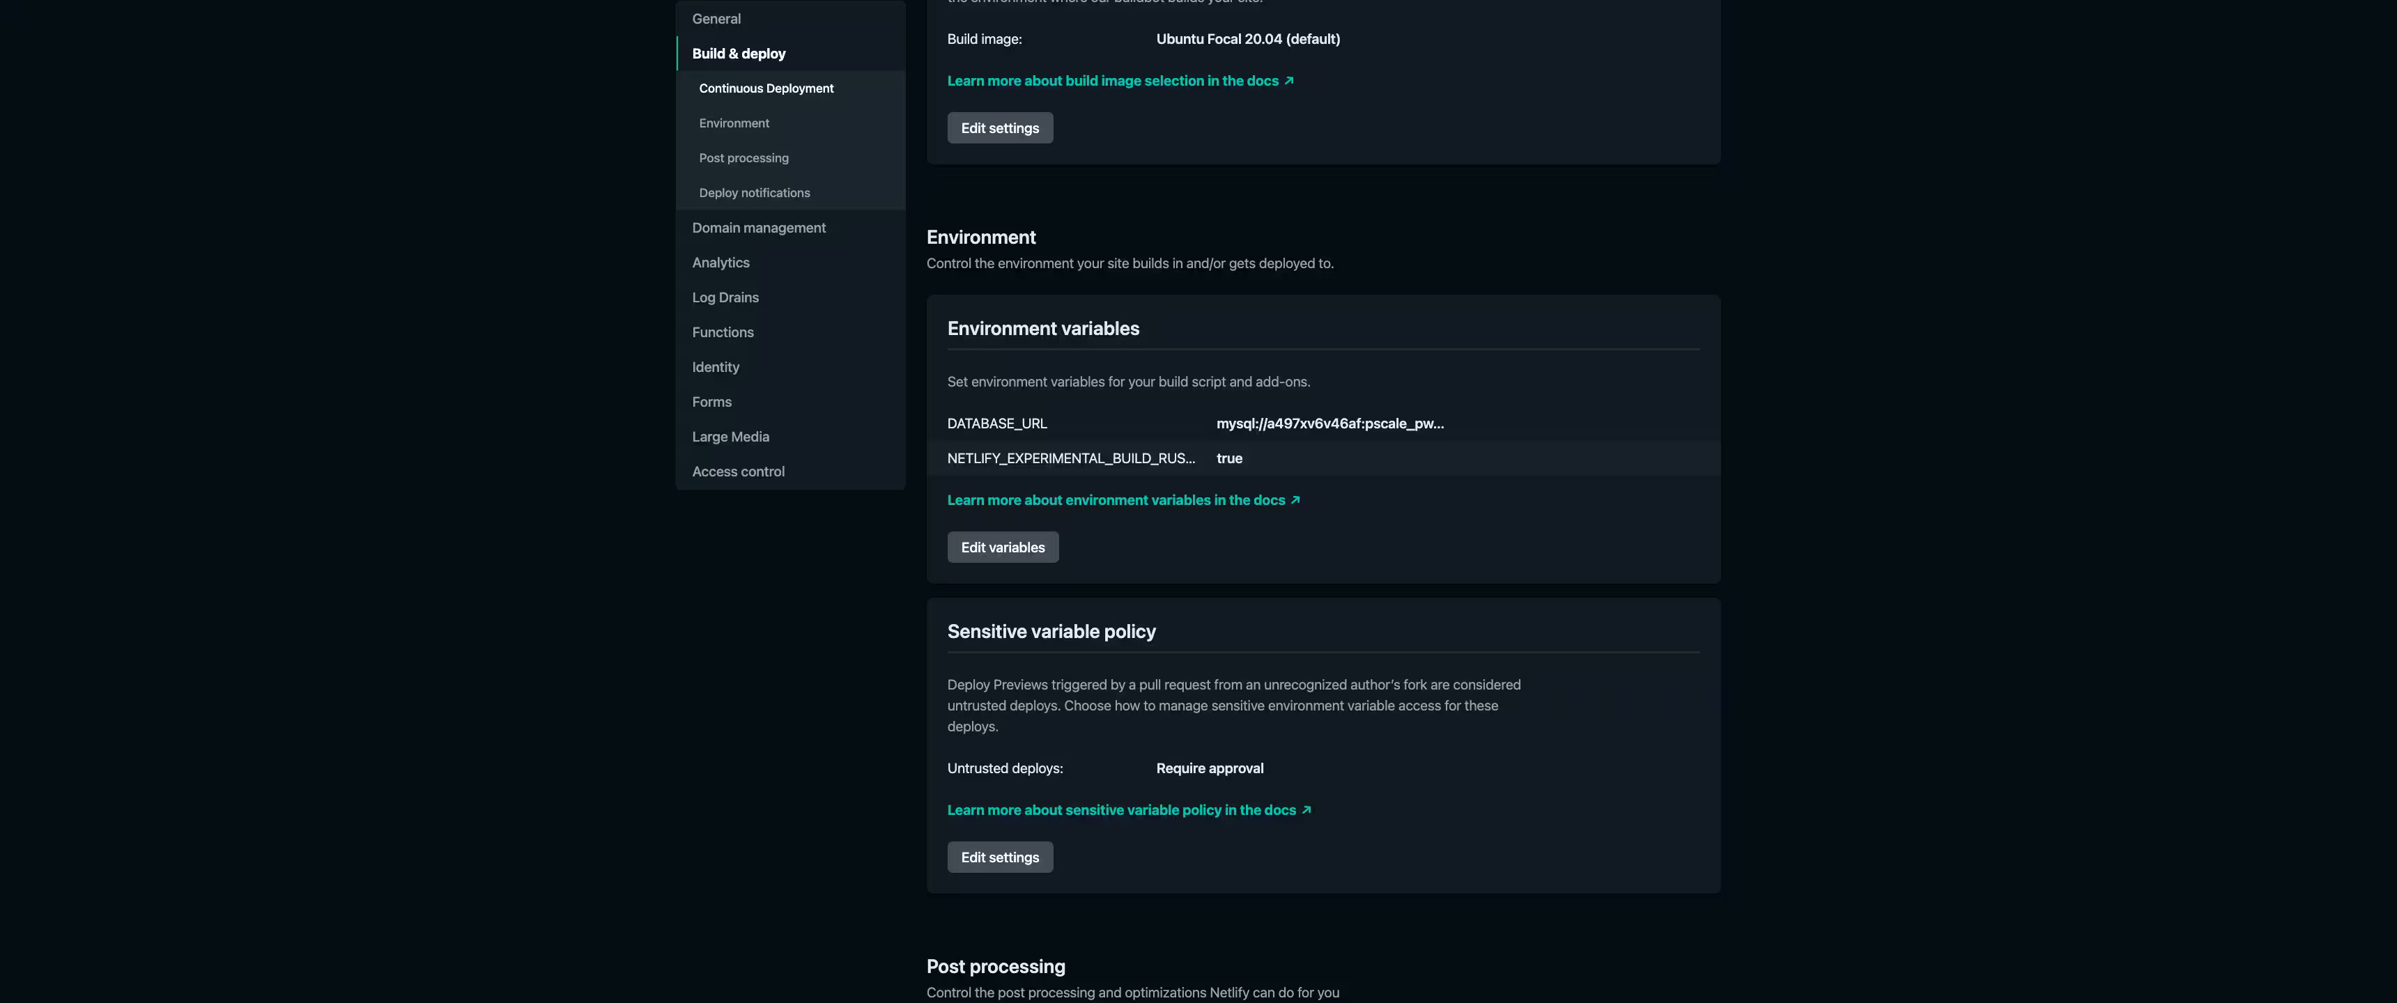
Task: Open environment variables docs link
Action: coord(1116,501)
